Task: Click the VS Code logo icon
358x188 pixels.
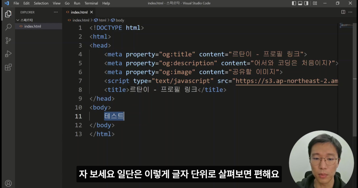Action: [x=6, y=3]
